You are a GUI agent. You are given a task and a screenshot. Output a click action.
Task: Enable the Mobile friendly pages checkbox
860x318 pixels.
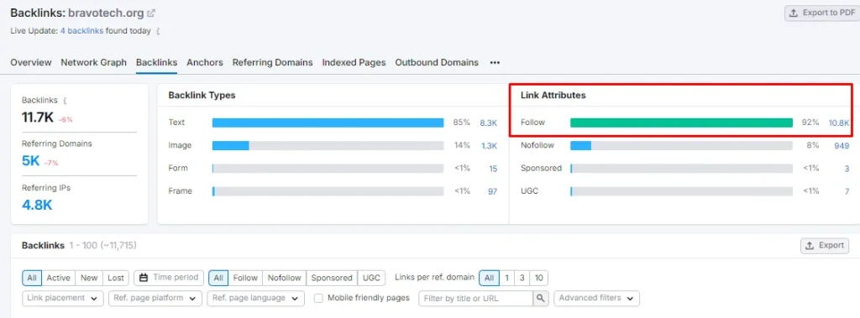click(x=318, y=298)
